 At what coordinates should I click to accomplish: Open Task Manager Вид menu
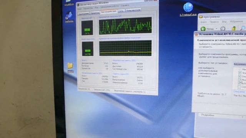click(96, 8)
